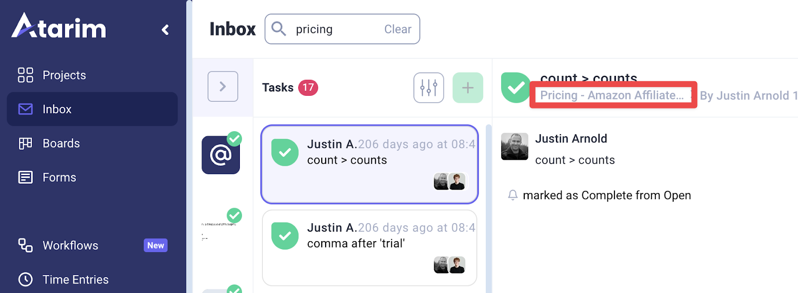Open the Workflows section
This screenshot has width=798, height=293.
point(70,246)
